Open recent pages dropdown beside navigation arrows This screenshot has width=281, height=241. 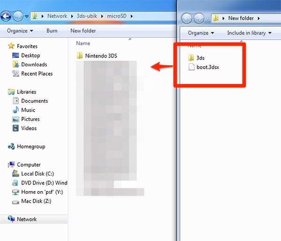tap(27, 16)
